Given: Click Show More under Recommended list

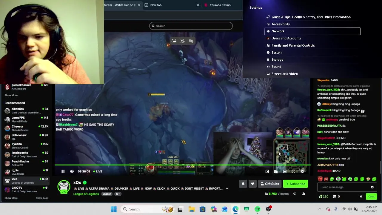Looking at the screenshot, I should [x=11, y=198].
